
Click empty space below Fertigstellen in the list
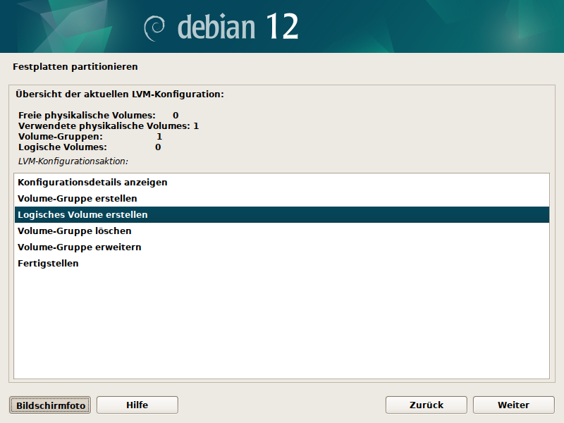282,324
